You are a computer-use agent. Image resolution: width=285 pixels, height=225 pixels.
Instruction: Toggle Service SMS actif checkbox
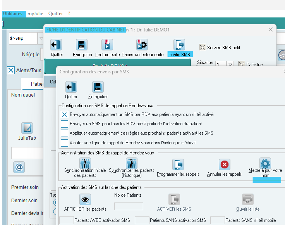click(202, 47)
